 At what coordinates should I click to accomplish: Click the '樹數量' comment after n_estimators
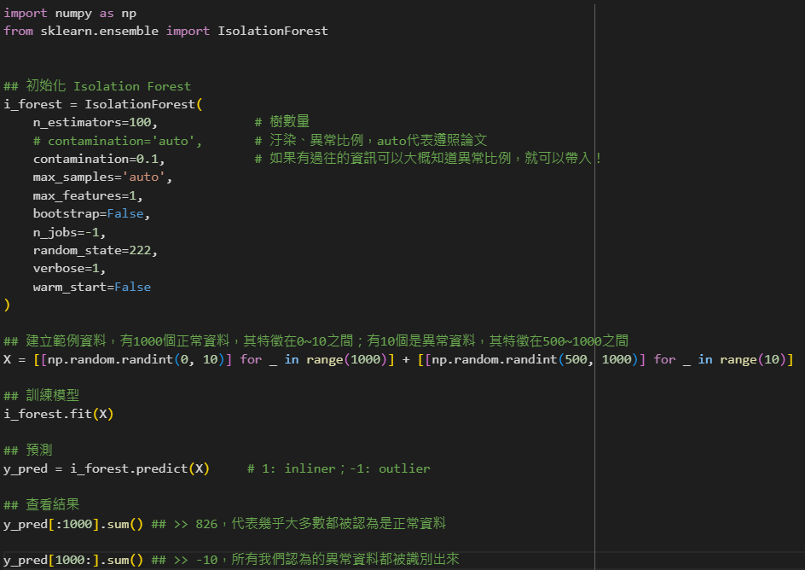click(x=289, y=123)
